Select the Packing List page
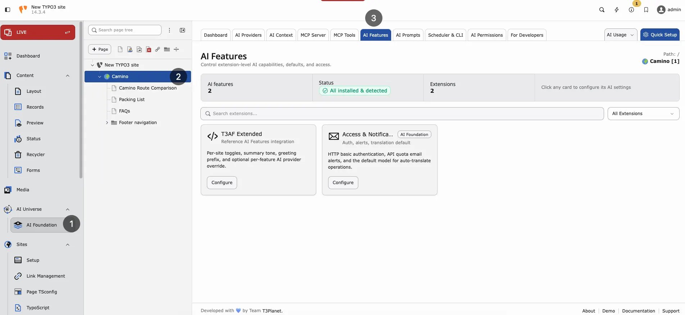 [132, 100]
